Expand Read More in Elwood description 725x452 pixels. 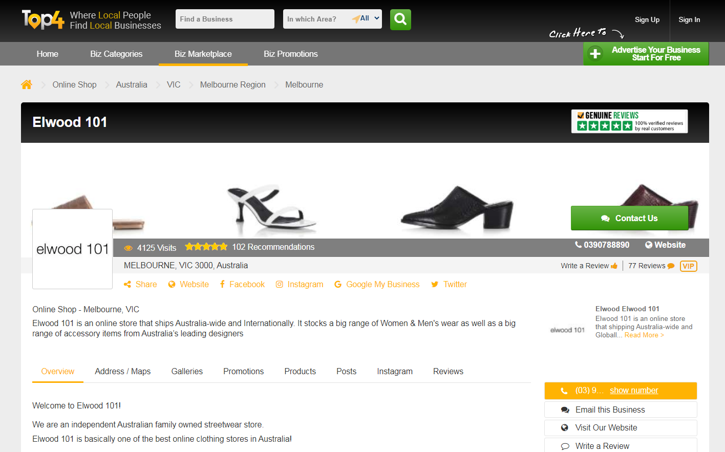(644, 335)
